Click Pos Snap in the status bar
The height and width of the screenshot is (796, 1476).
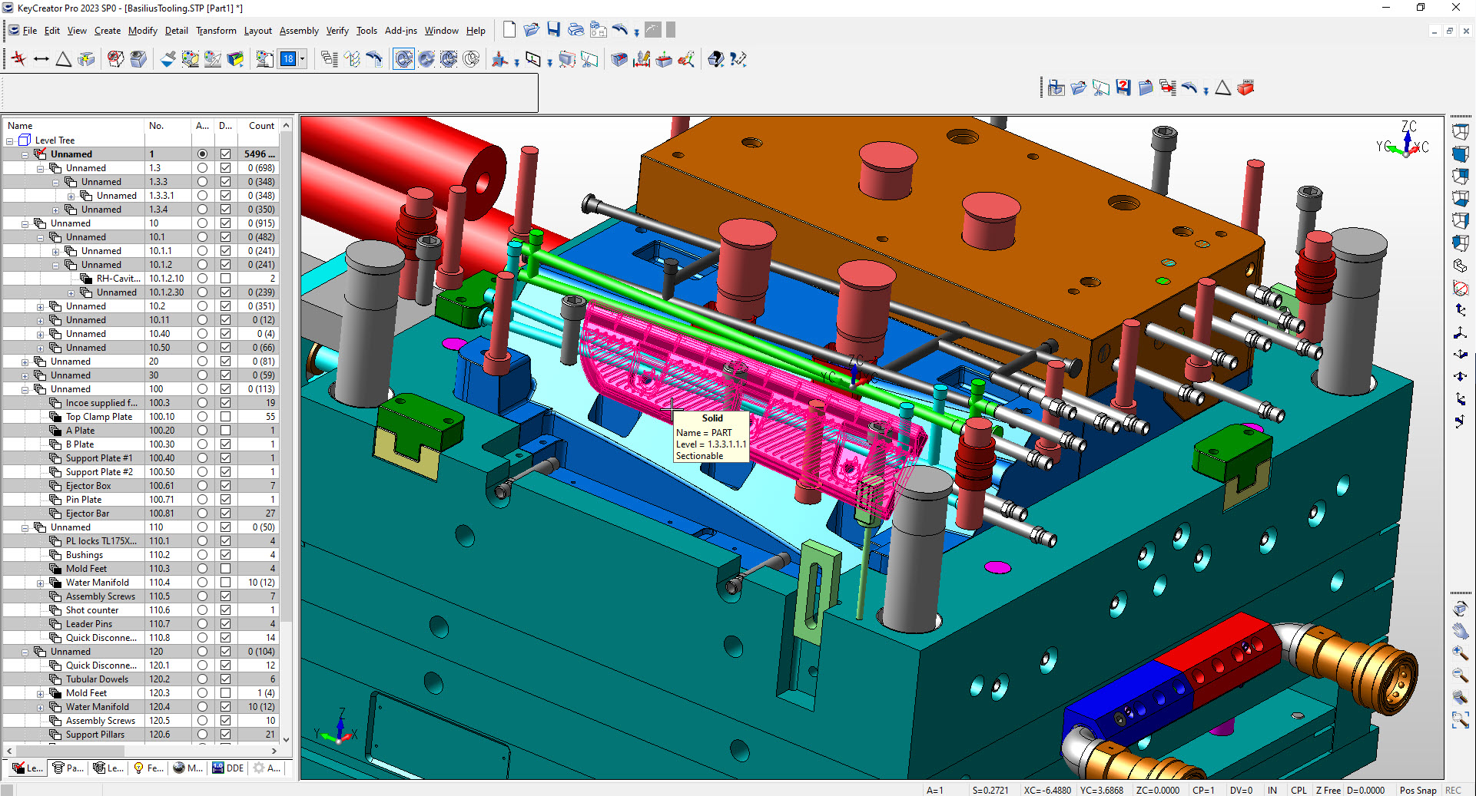click(x=1418, y=790)
